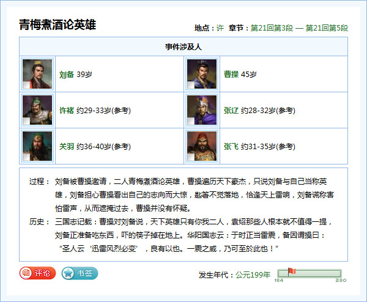The image size is (367, 302).
Task: Go to chapter 第21回第5段
Action: pos(327,28)
